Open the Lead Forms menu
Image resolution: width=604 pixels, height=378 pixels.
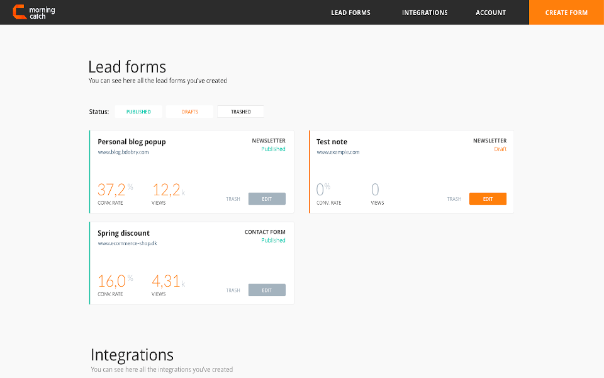coord(350,13)
